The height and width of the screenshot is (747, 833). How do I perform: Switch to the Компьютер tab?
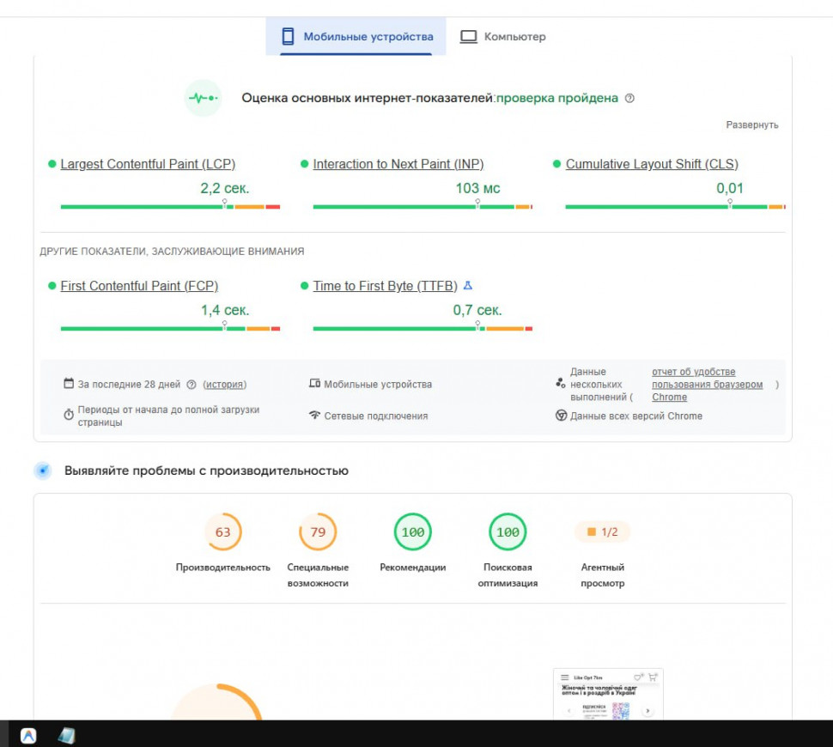[503, 36]
